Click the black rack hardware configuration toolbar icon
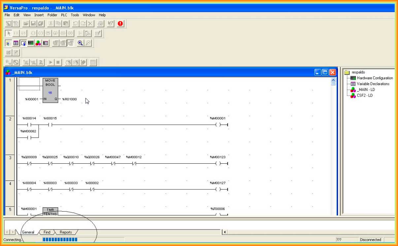 [31, 43]
